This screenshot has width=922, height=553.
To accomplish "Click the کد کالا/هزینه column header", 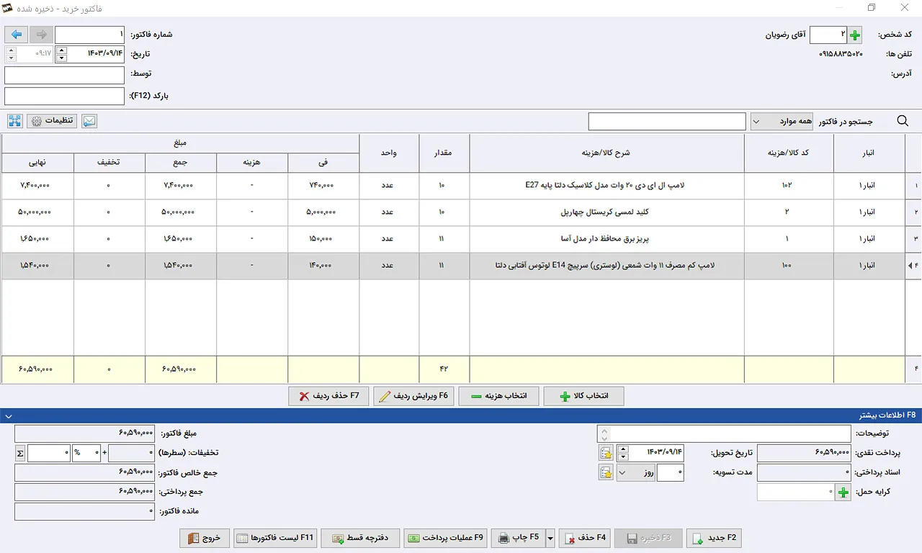I will [789, 153].
